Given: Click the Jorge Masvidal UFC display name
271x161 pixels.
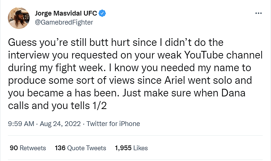Looking at the screenshot, I should (x=66, y=13).
